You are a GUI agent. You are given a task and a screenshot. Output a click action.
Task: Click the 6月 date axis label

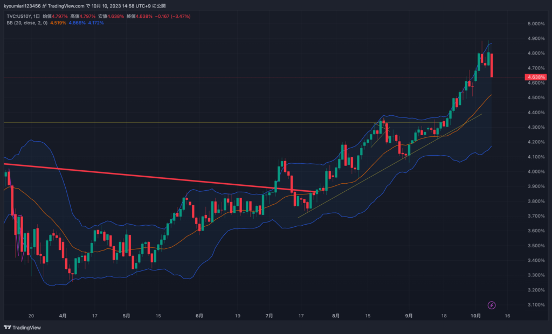tap(199, 316)
